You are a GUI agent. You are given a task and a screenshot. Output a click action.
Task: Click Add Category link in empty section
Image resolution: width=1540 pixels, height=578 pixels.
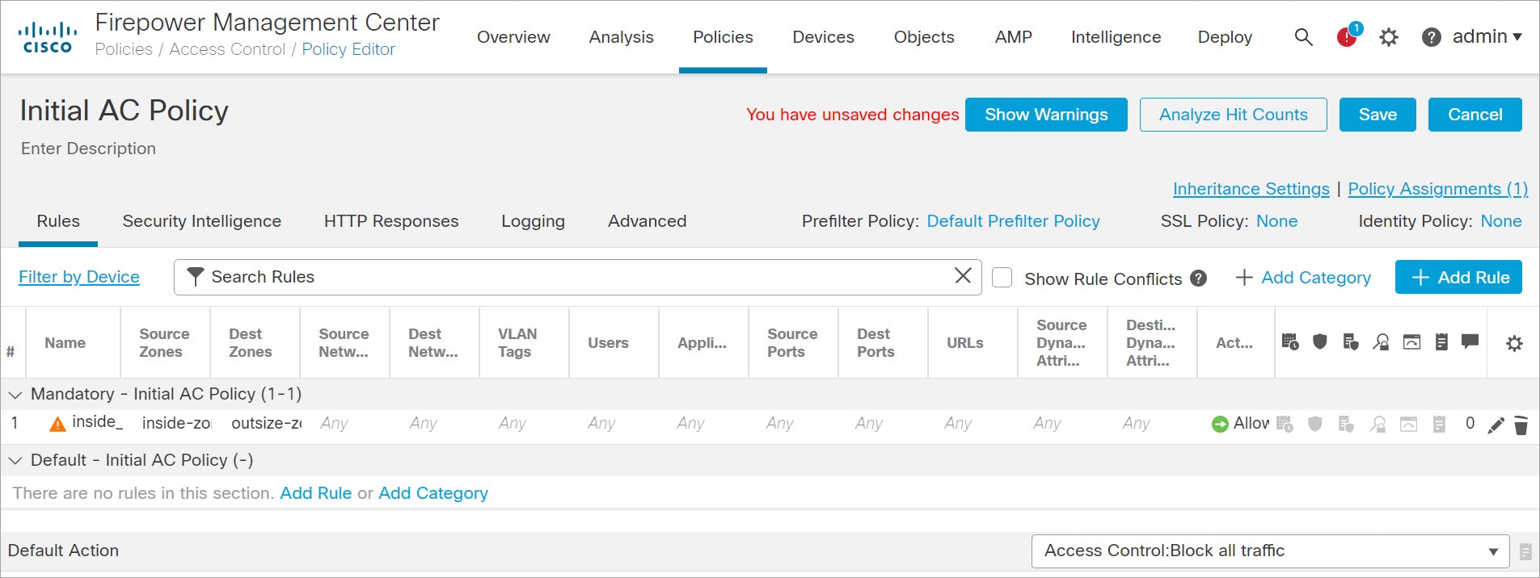tap(433, 493)
